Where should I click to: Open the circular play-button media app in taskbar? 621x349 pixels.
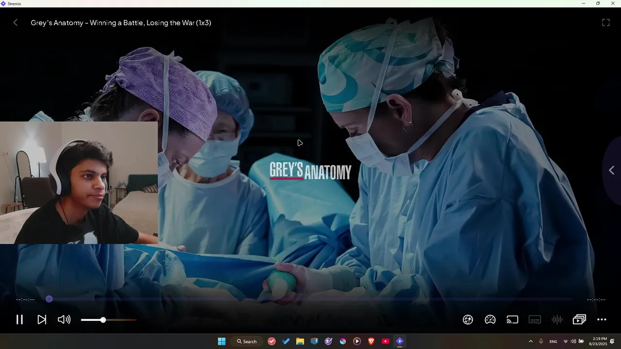tap(357, 341)
